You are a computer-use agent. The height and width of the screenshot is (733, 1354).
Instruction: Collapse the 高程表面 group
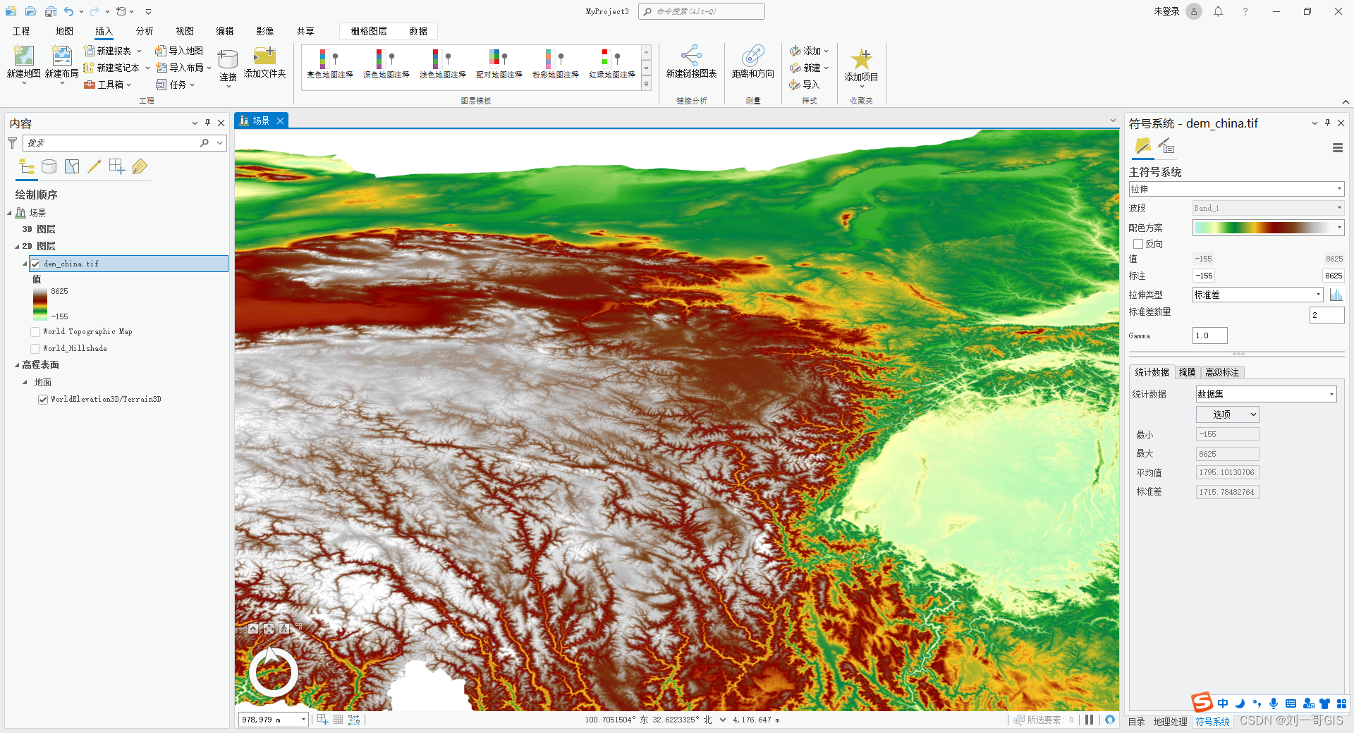click(x=17, y=364)
